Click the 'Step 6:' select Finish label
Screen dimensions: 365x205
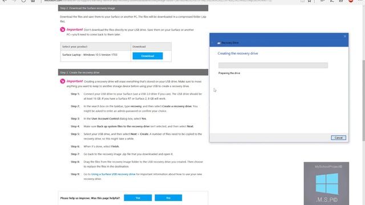(75, 146)
